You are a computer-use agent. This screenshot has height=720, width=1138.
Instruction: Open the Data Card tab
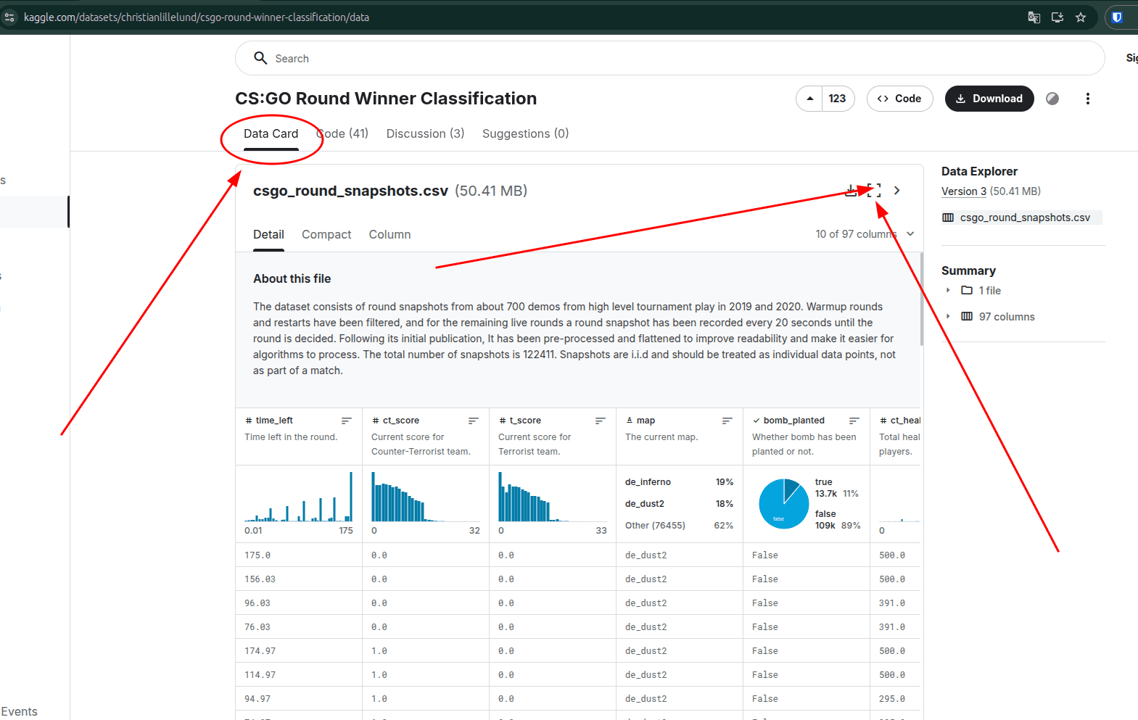(271, 133)
